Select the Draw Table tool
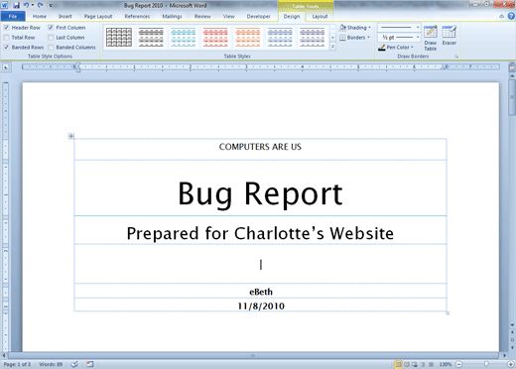 click(x=431, y=38)
